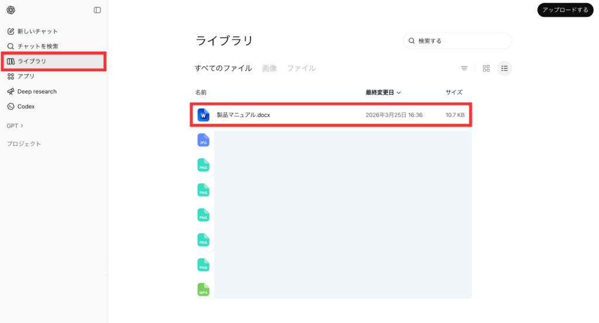Screen dimensions: 599x323
Task: Switch to ファイル tab
Action: pyautogui.click(x=301, y=68)
